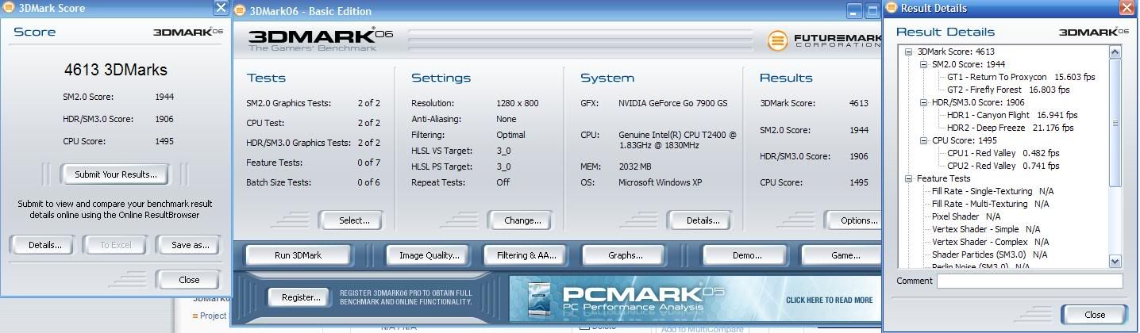Click the To Excel button
This screenshot has width=1140, height=333.
point(116,245)
